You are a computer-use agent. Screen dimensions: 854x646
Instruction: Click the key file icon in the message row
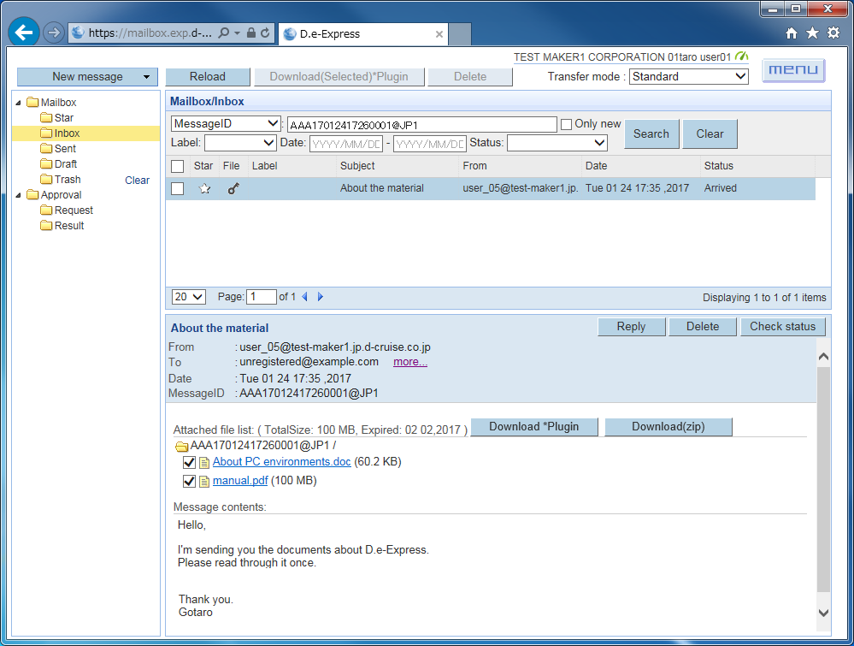(x=233, y=189)
